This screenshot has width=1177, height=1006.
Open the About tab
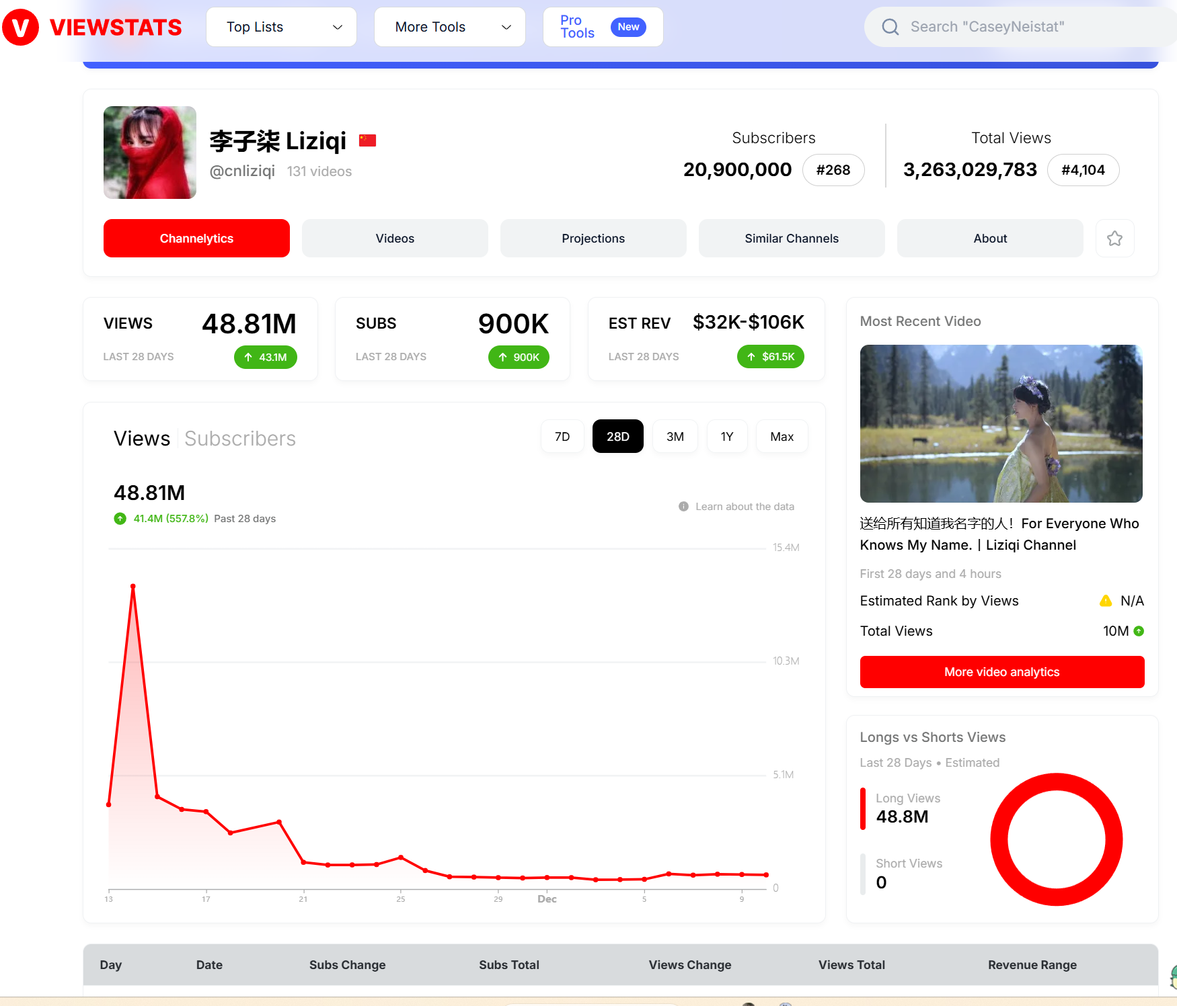990,239
